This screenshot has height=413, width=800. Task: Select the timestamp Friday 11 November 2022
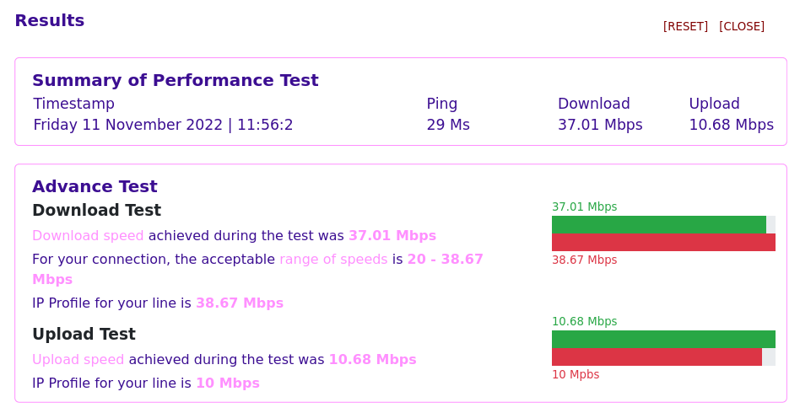(163, 125)
